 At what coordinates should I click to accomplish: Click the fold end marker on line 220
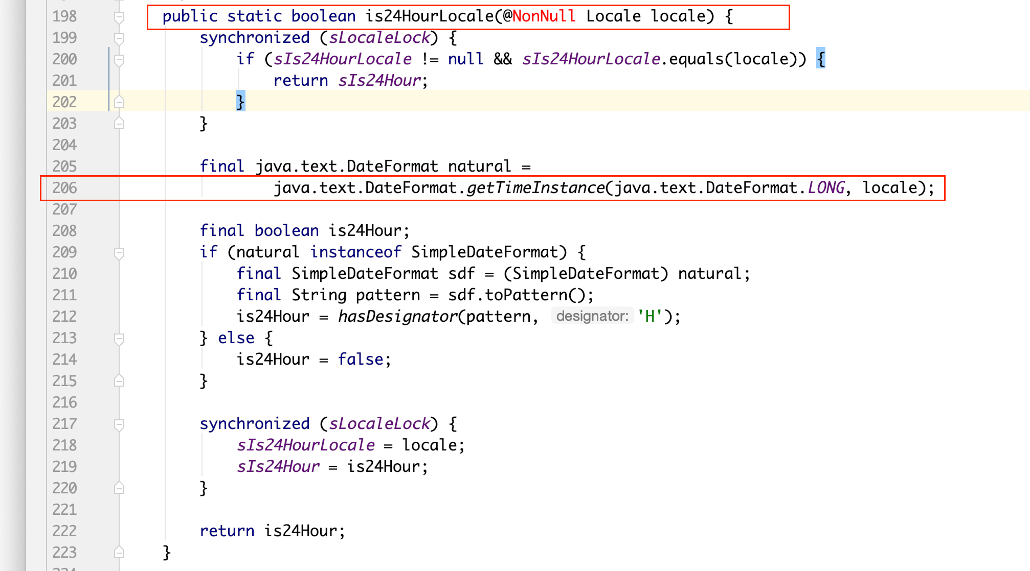coord(119,488)
